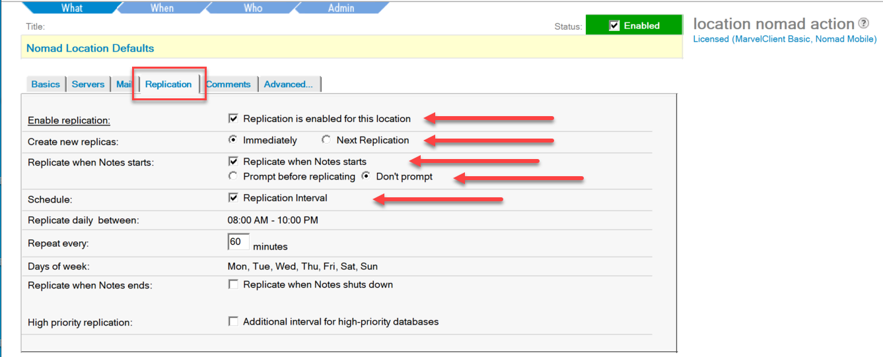883x357 pixels.
Task: Open the Advanced... tab
Action: pyautogui.click(x=288, y=84)
